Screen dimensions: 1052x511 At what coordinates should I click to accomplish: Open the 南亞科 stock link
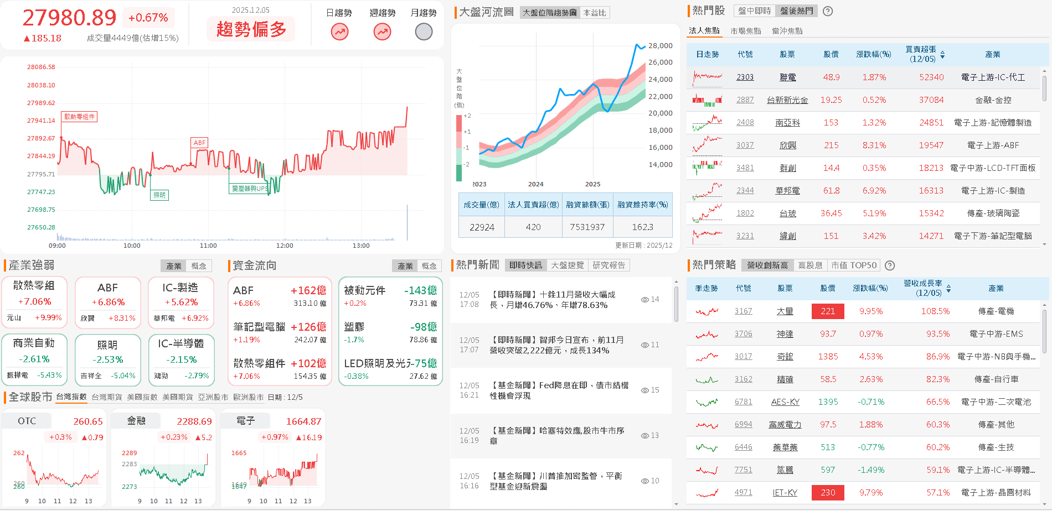[787, 122]
